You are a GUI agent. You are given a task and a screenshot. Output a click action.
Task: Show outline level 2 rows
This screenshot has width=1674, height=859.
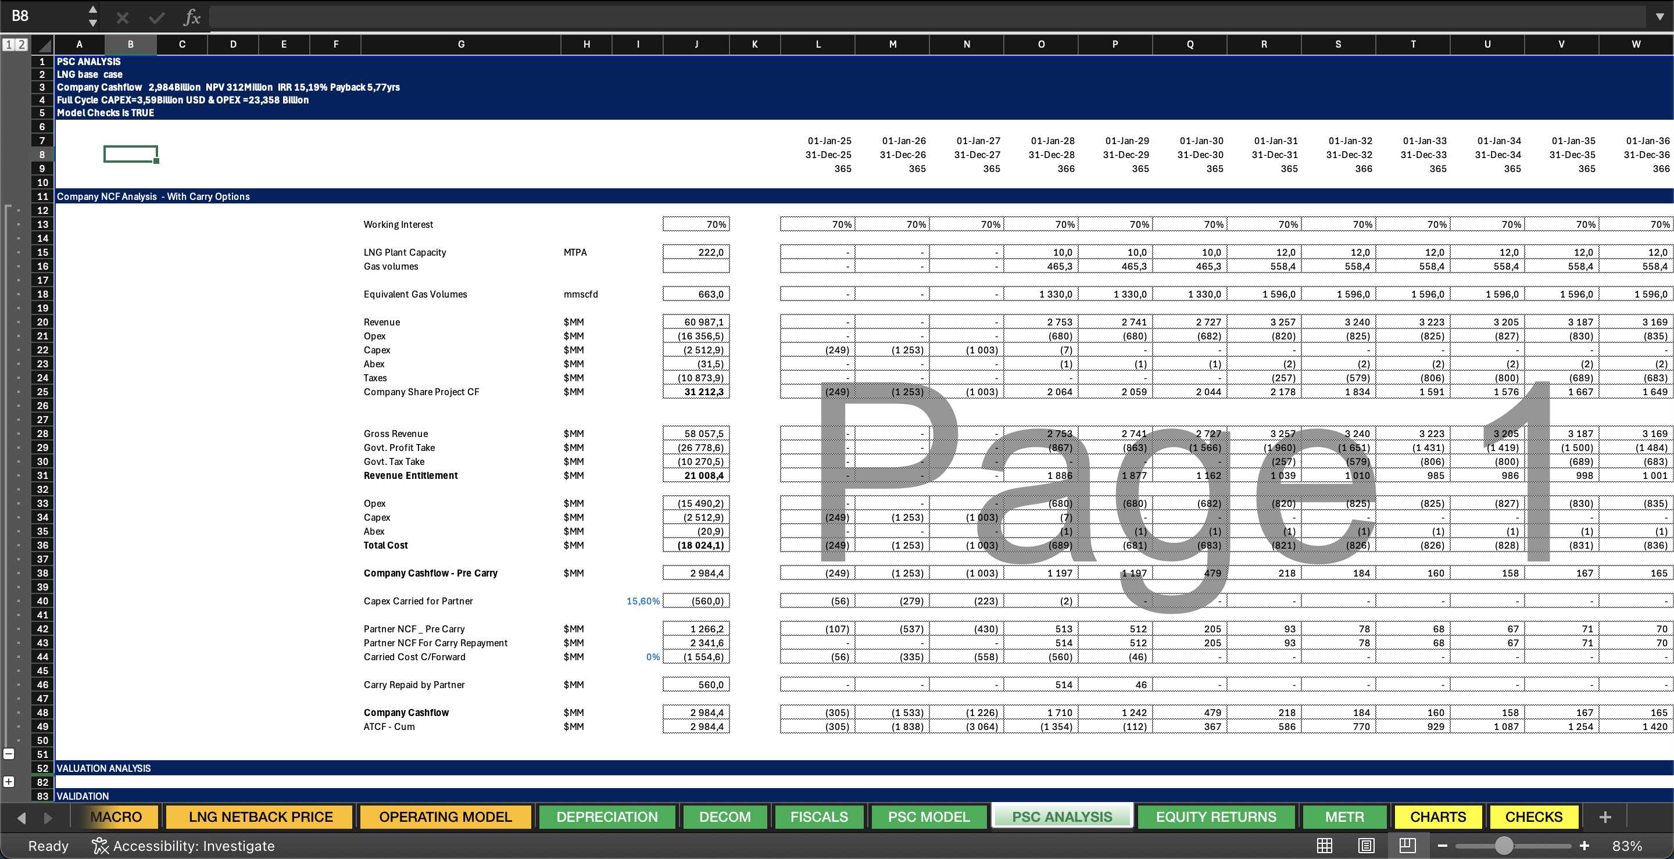pyautogui.click(x=22, y=44)
